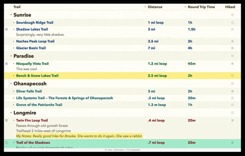The height and width of the screenshot is (156, 245).
Task: Check Hiked for Grove of the Patriarchs Trail
Action: [x=232, y=105]
